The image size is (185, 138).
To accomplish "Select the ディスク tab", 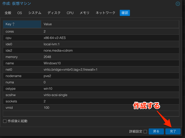I will [x=54, y=13].
